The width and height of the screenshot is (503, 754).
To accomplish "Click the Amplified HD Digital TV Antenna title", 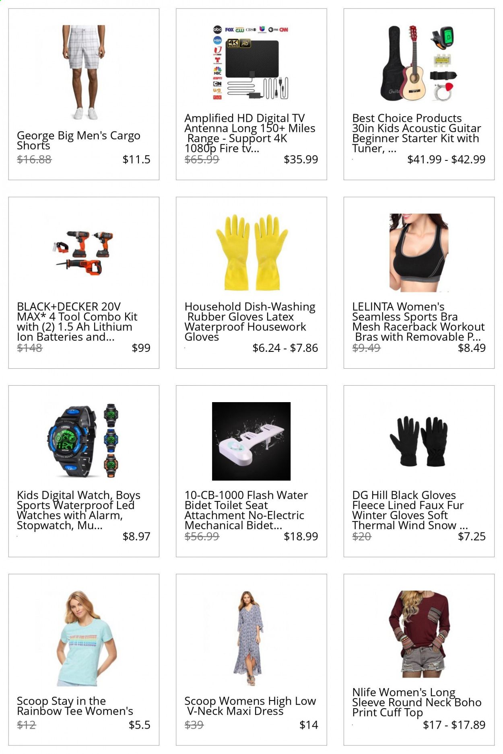I will pyautogui.click(x=249, y=133).
